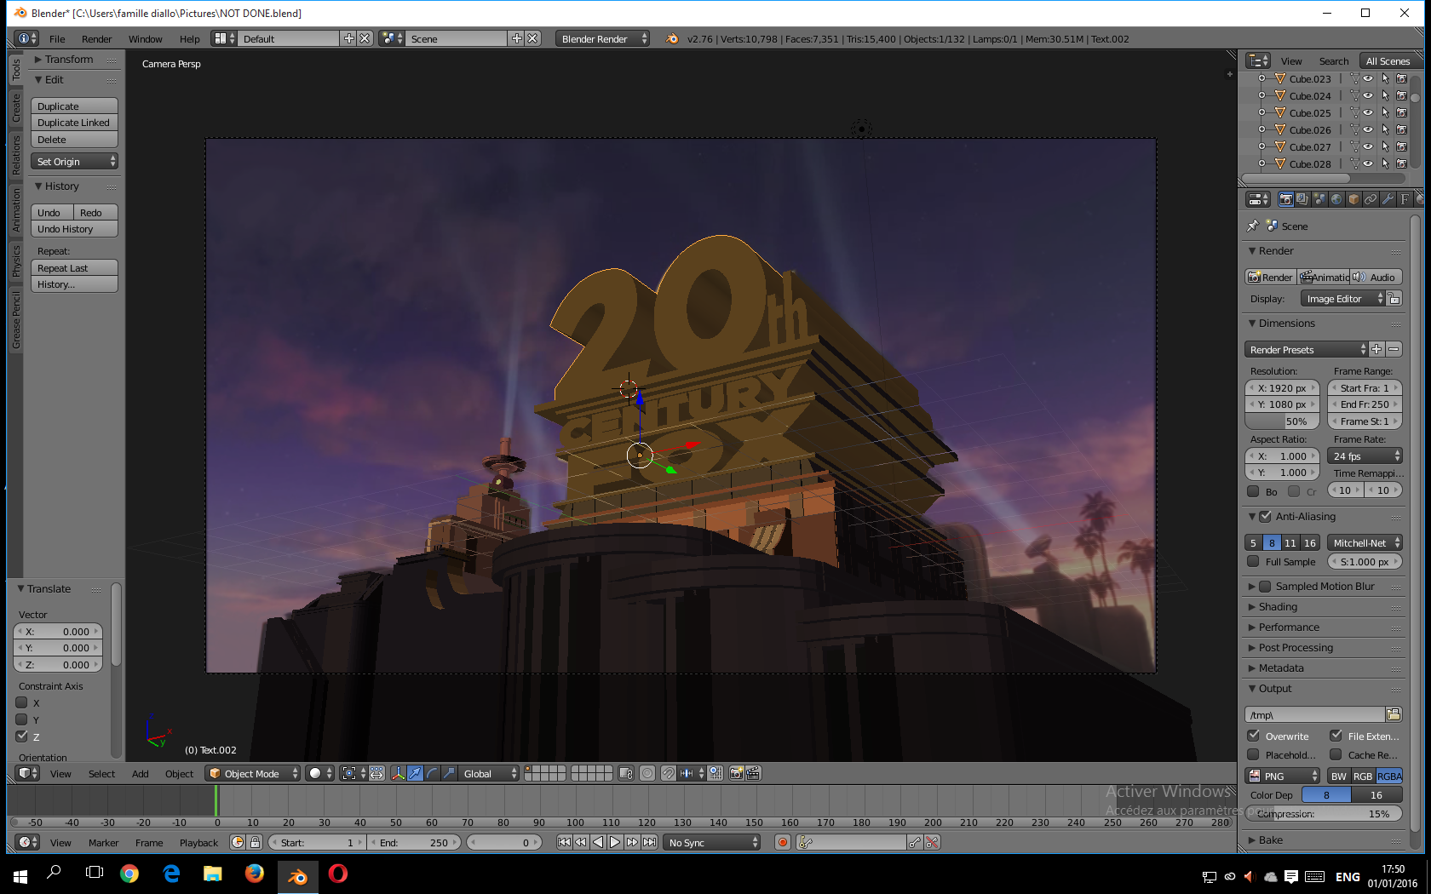Open the Set Origin dropdown
The width and height of the screenshot is (1431, 894).
[74, 161]
